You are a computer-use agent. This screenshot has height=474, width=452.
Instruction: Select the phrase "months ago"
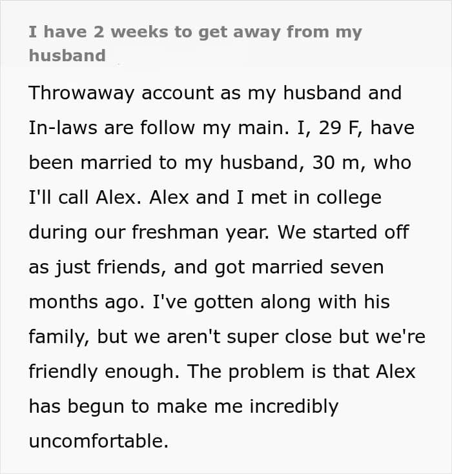click(87, 303)
